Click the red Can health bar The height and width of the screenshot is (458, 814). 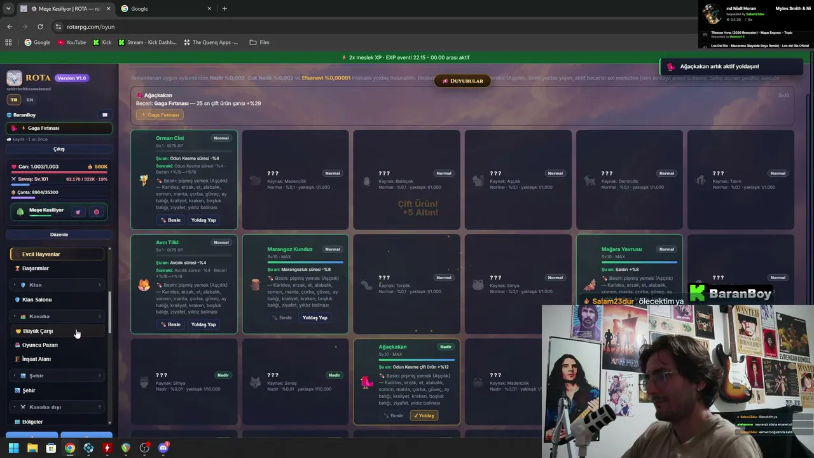tap(59, 173)
